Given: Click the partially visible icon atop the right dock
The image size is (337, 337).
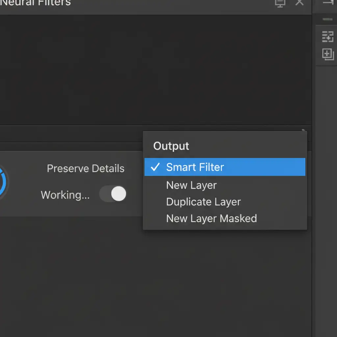Looking at the screenshot, I should [328, 3].
